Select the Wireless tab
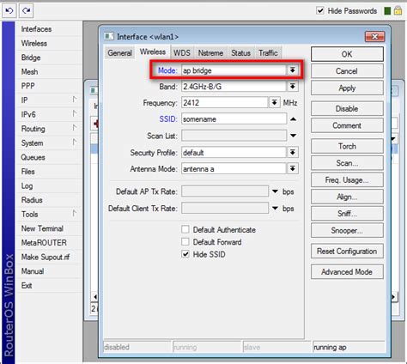The width and height of the screenshot is (407, 364). coord(153,52)
